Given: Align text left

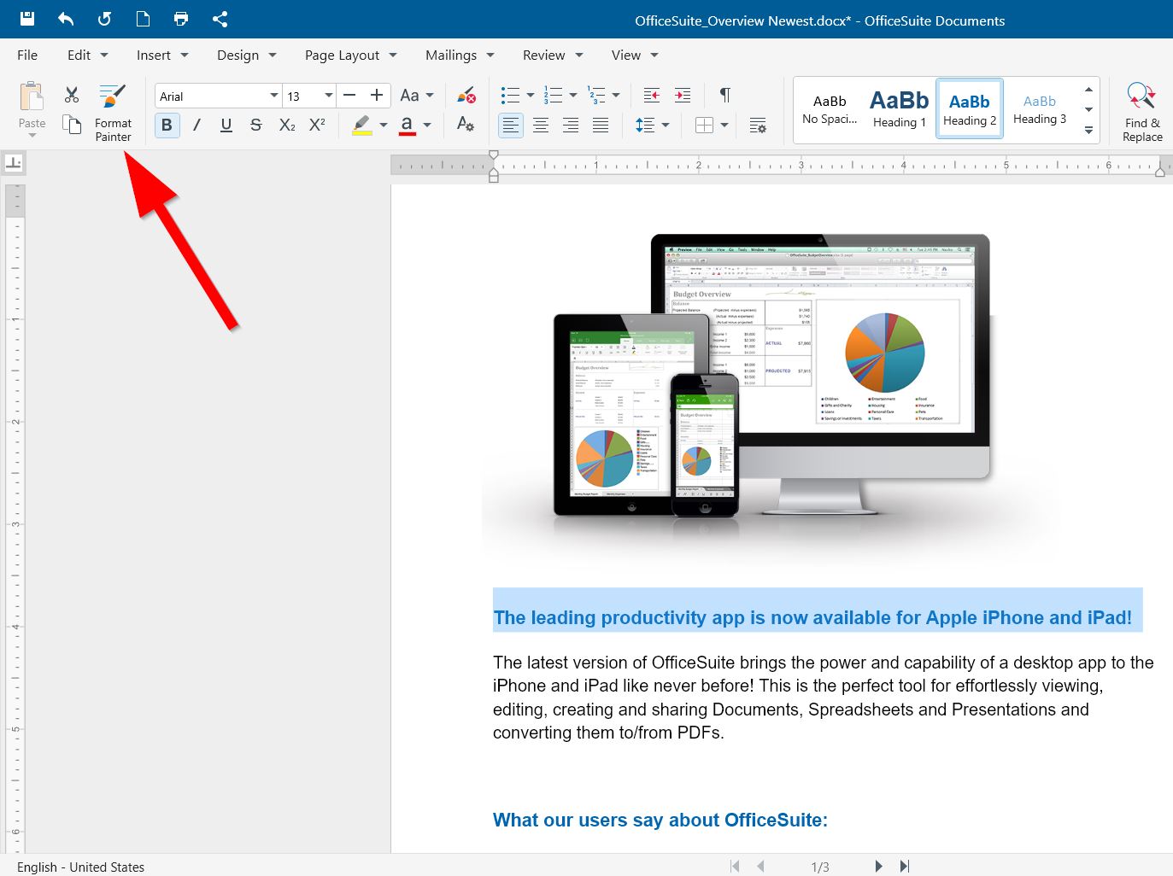Looking at the screenshot, I should pos(511,126).
